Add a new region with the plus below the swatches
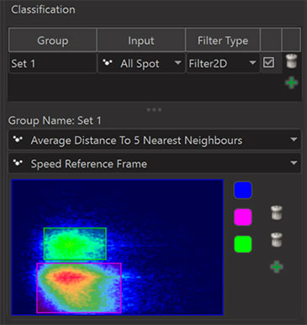 coord(277,267)
